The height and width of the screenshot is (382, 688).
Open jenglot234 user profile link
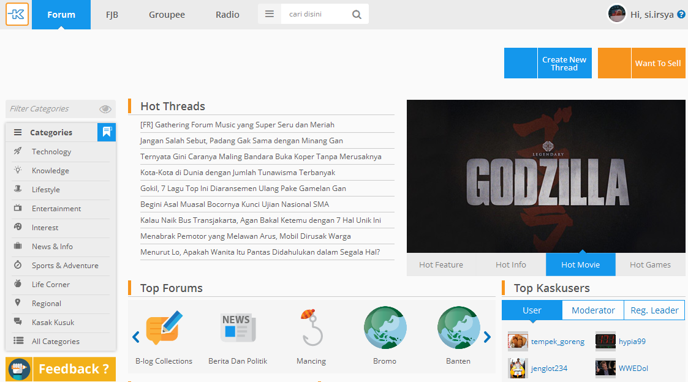[x=550, y=368]
